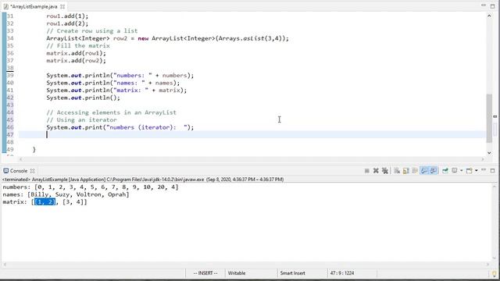The width and height of the screenshot is (500, 281).
Task: Click the tip light bulb in status bar
Action: (x=495, y=274)
